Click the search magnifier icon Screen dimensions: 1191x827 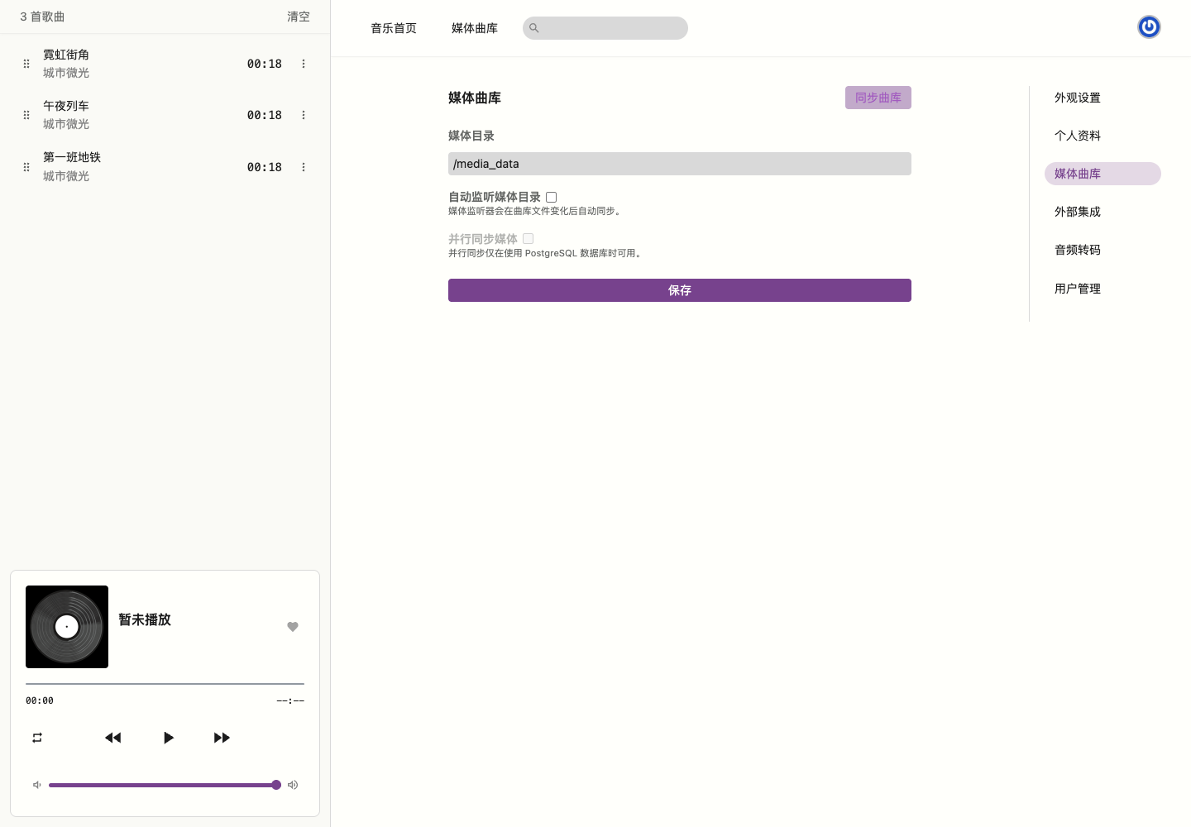[x=534, y=28]
